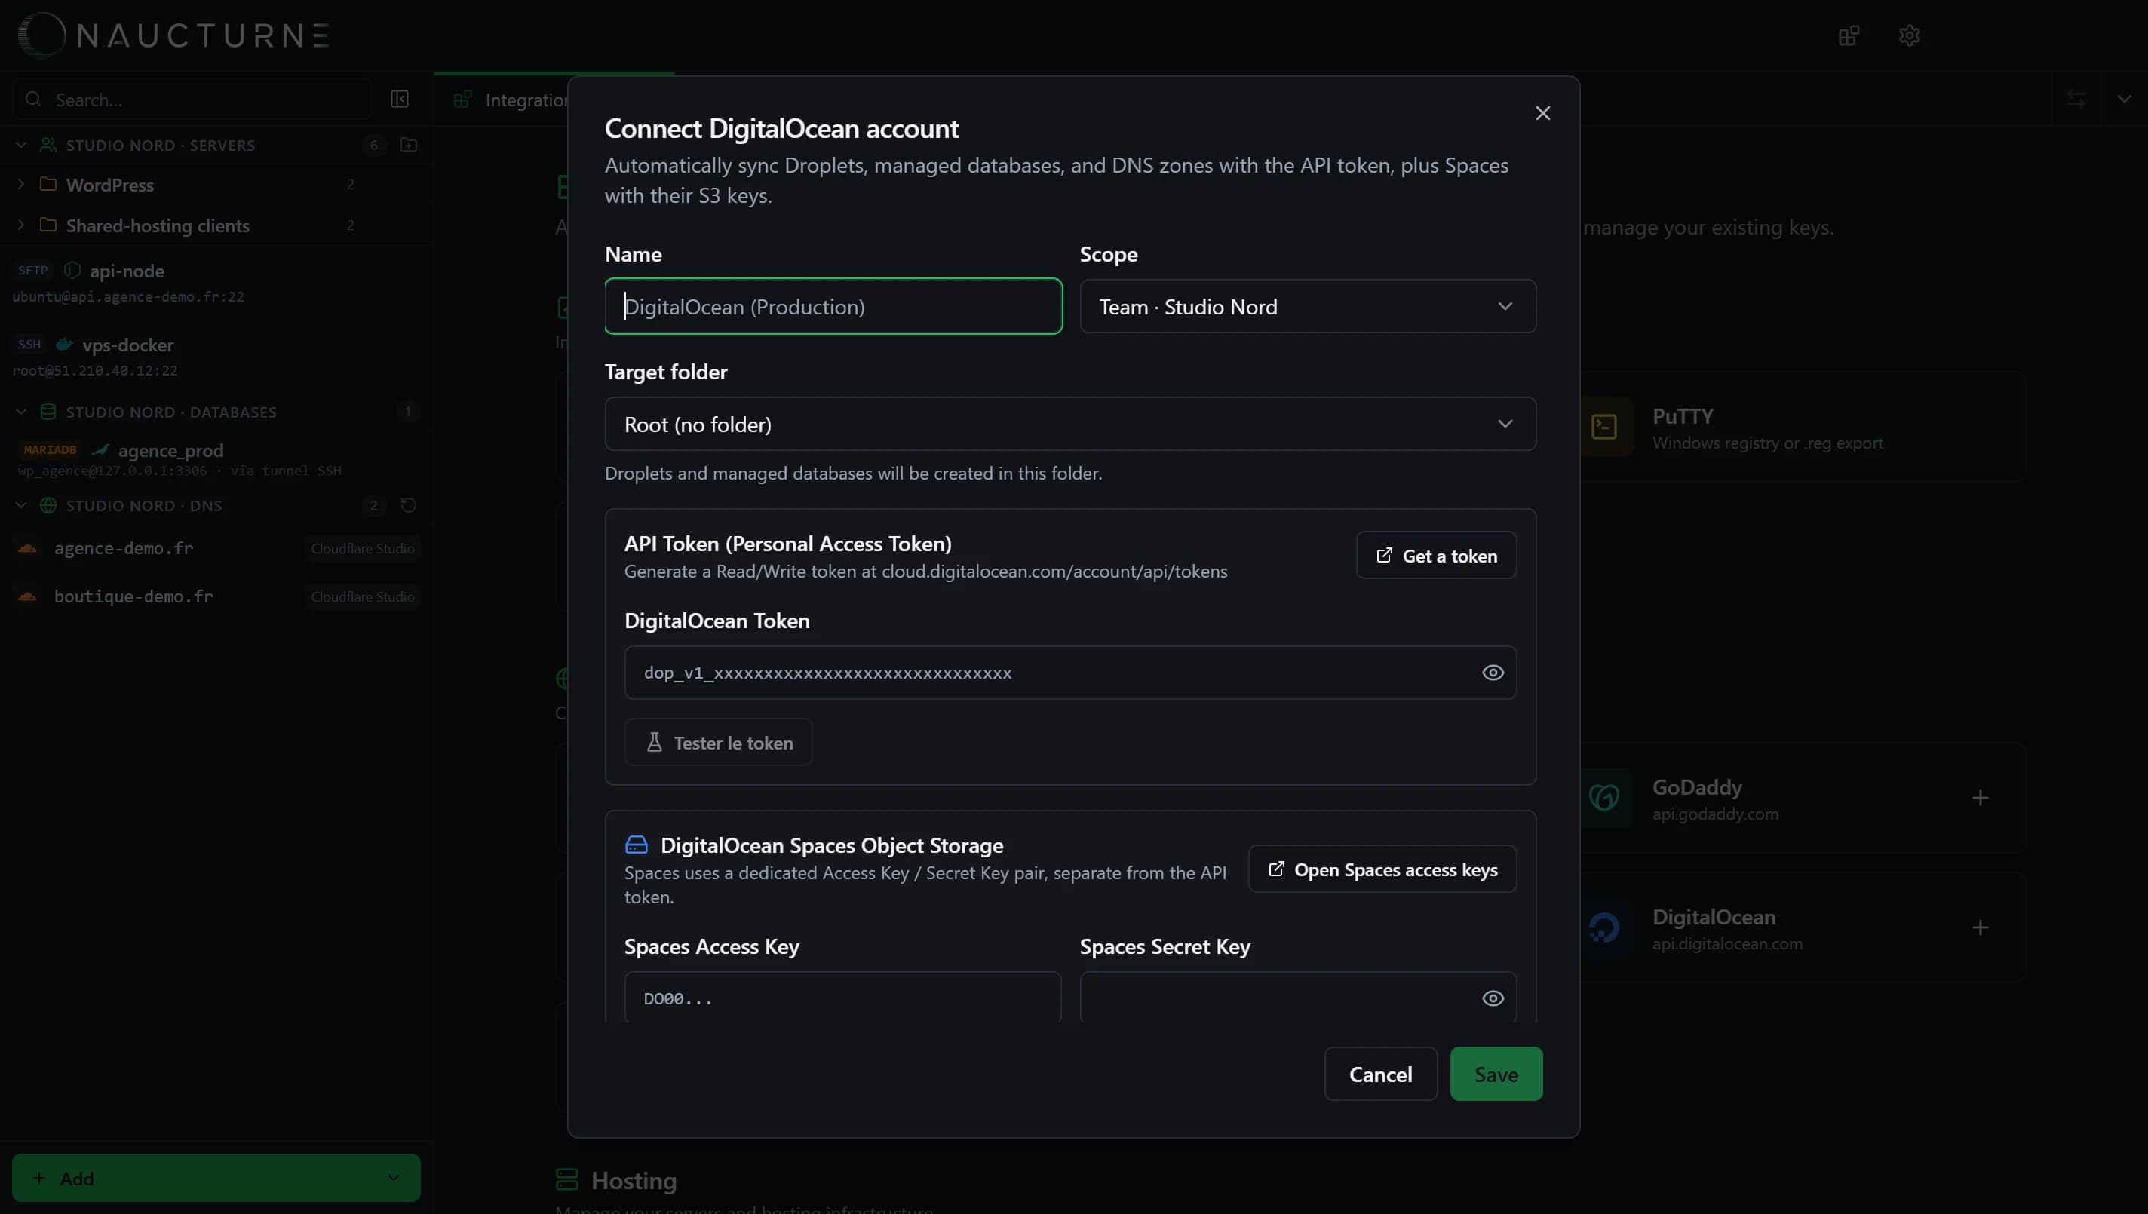This screenshot has height=1214, width=2148.
Task: Click the Shared-hosting clients folder icon
Action: 48,225
